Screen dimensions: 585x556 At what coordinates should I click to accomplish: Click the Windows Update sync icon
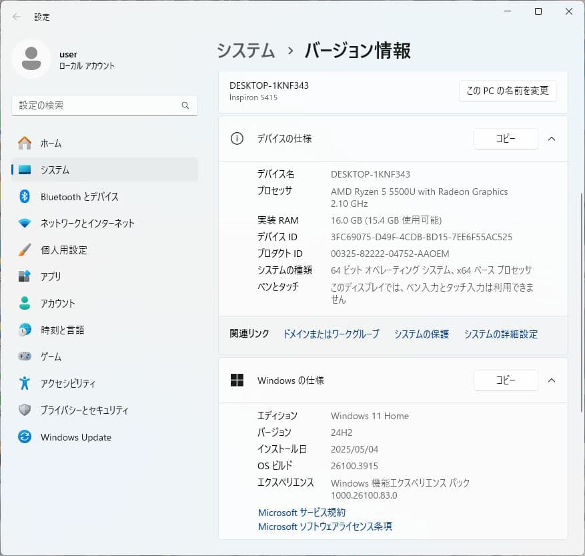pyautogui.click(x=25, y=437)
